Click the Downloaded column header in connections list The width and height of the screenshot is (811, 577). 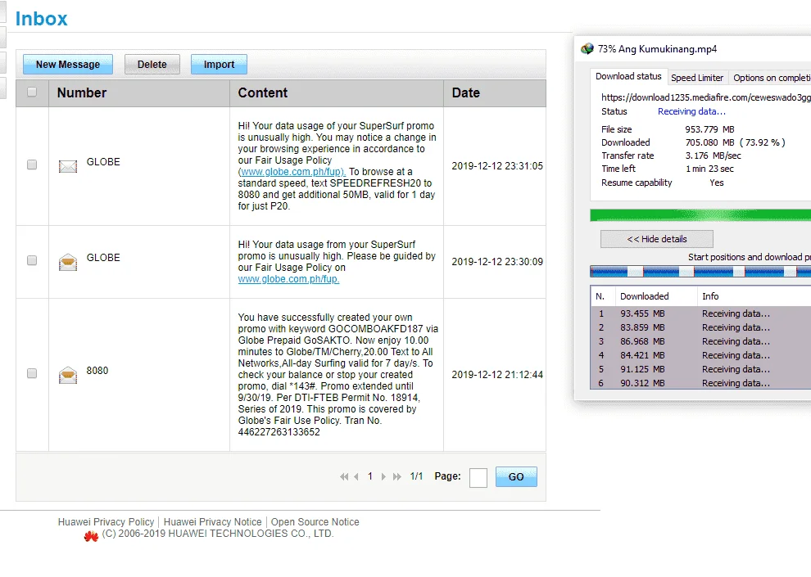tap(656, 296)
